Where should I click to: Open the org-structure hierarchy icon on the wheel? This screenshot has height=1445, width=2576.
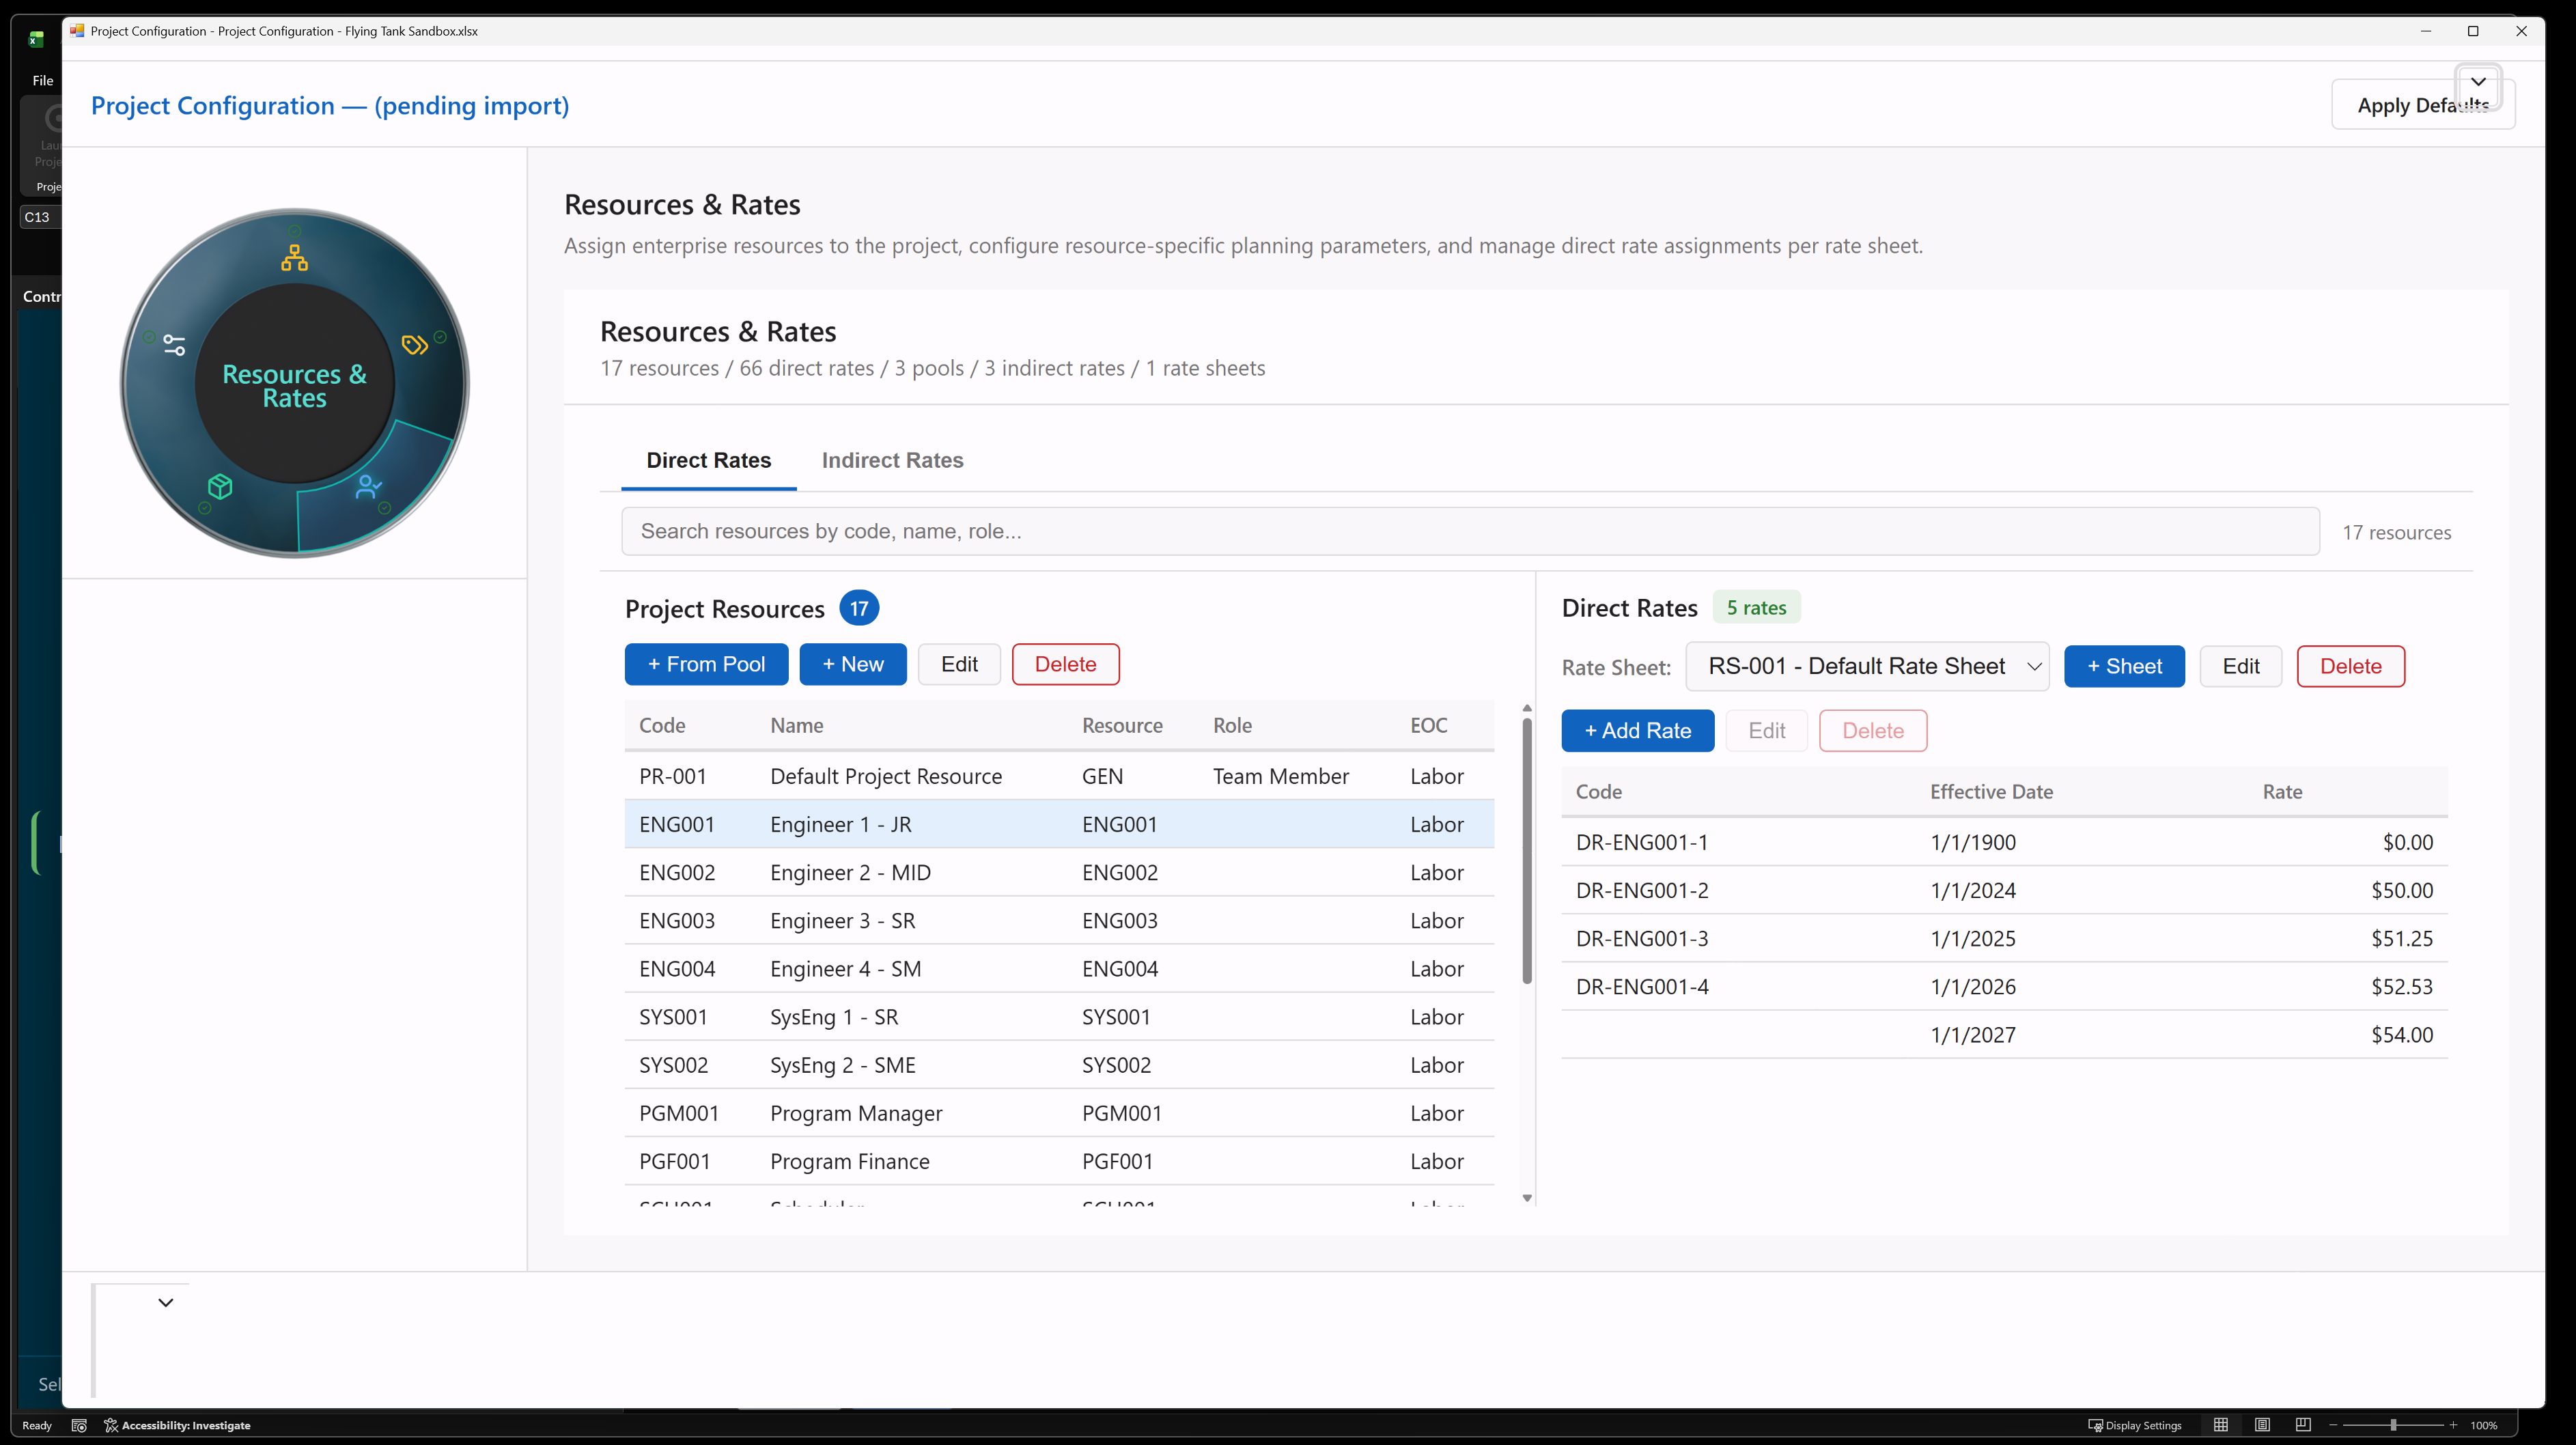[294, 257]
